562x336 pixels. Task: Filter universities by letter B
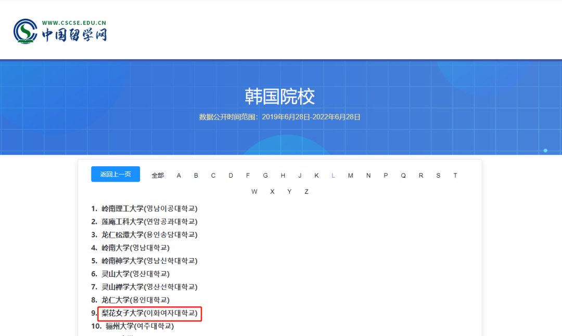click(x=196, y=176)
